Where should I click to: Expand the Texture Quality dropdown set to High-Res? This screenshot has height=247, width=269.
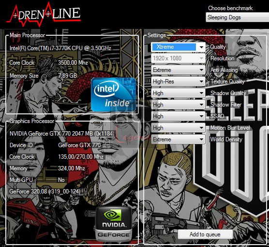coord(178,82)
